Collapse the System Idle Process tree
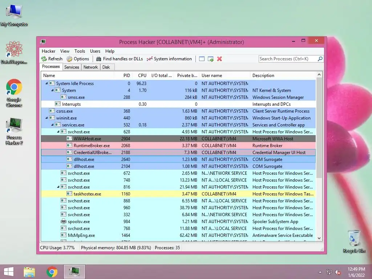372x279 pixels. point(46,83)
